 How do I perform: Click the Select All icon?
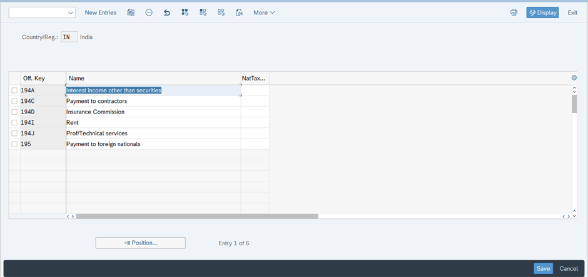coord(185,12)
